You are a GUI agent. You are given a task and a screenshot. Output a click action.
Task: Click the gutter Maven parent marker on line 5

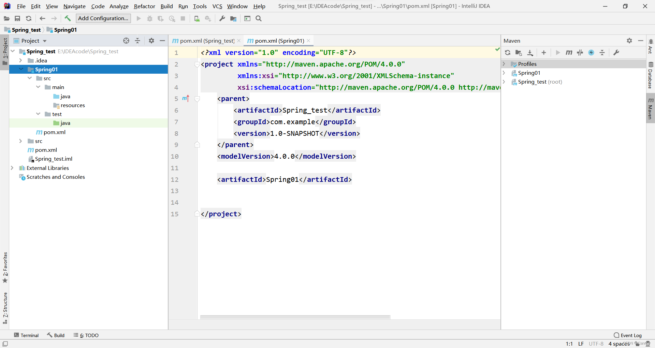(x=186, y=99)
